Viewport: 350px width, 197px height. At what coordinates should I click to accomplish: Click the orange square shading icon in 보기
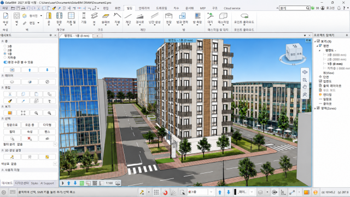pos(10,113)
